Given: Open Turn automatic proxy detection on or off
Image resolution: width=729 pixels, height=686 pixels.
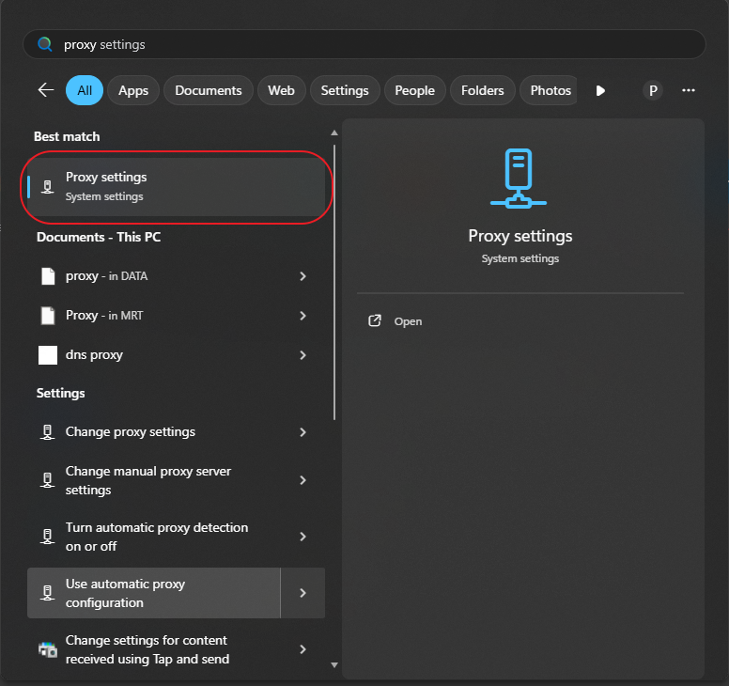Looking at the screenshot, I should 157,537.
